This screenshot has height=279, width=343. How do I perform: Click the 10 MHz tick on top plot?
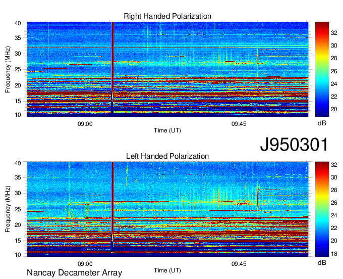[x=18, y=115]
